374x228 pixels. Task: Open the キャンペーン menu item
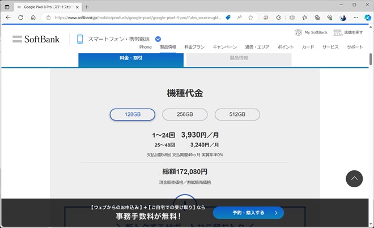(225, 47)
